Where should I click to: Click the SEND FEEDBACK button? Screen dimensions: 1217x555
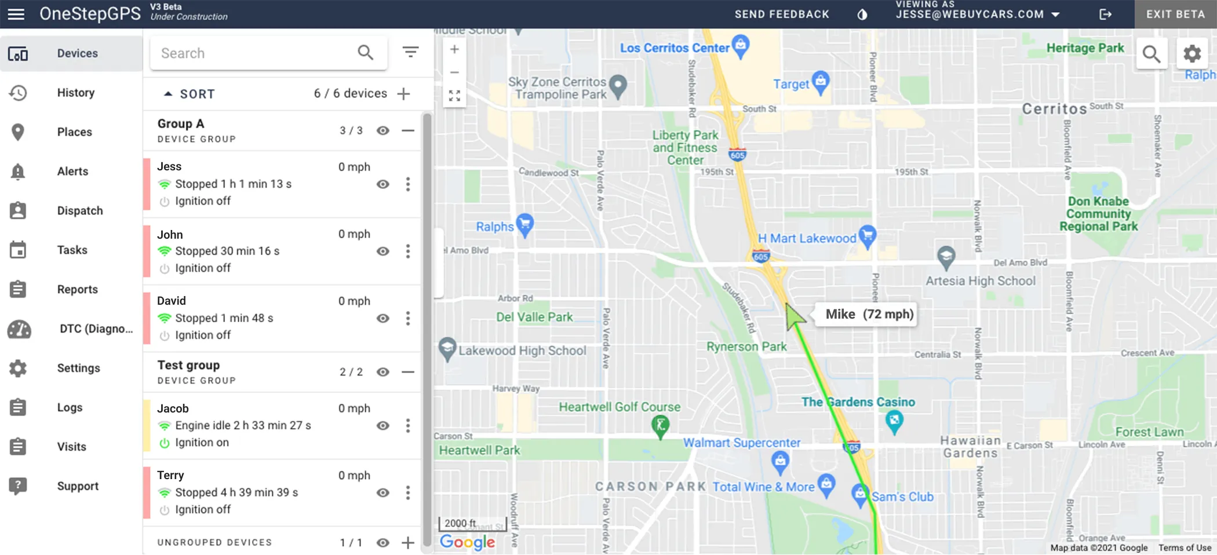click(x=781, y=14)
